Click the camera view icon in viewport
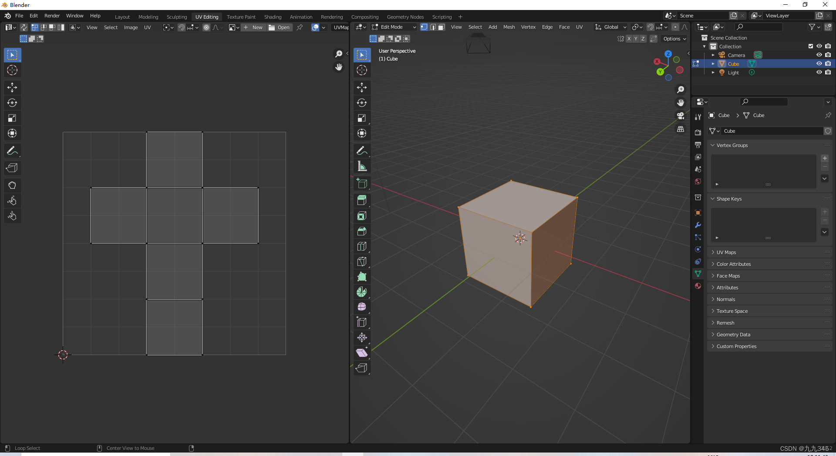The width and height of the screenshot is (836, 456). 681,116
